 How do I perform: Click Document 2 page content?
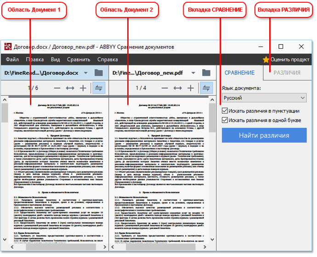click(x=159, y=170)
